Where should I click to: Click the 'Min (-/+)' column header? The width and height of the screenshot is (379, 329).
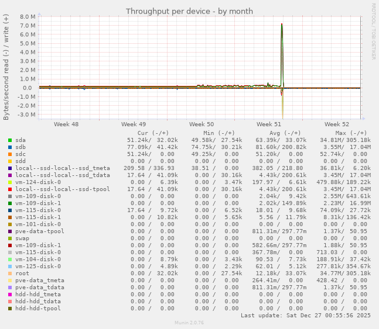(219, 133)
